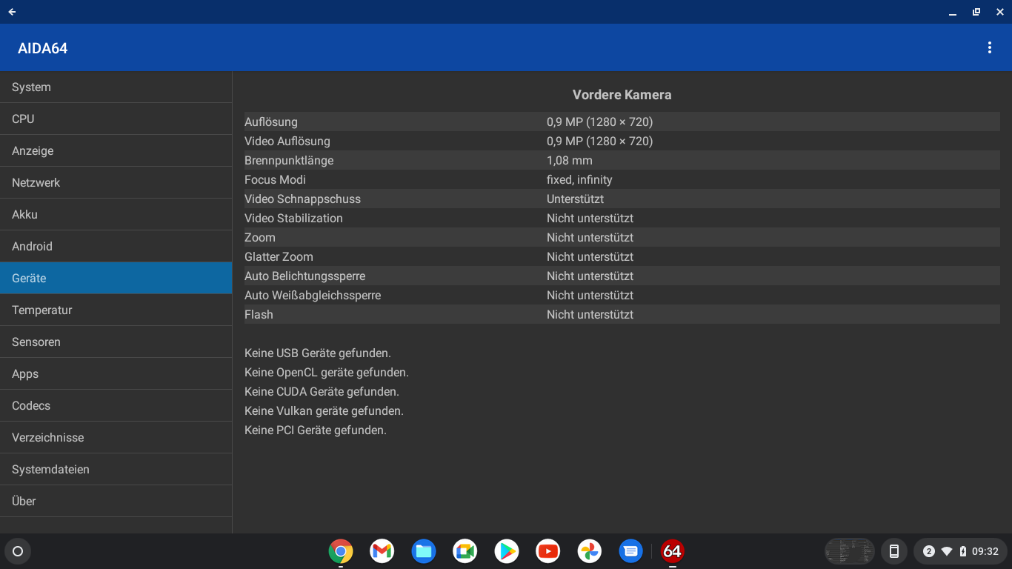The height and width of the screenshot is (569, 1012).
Task: Click the battery icon in system tray
Action: 963,551
